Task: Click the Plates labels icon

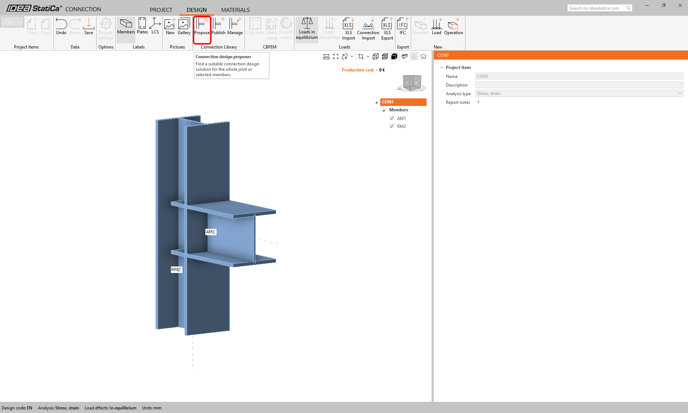Action: point(142,26)
